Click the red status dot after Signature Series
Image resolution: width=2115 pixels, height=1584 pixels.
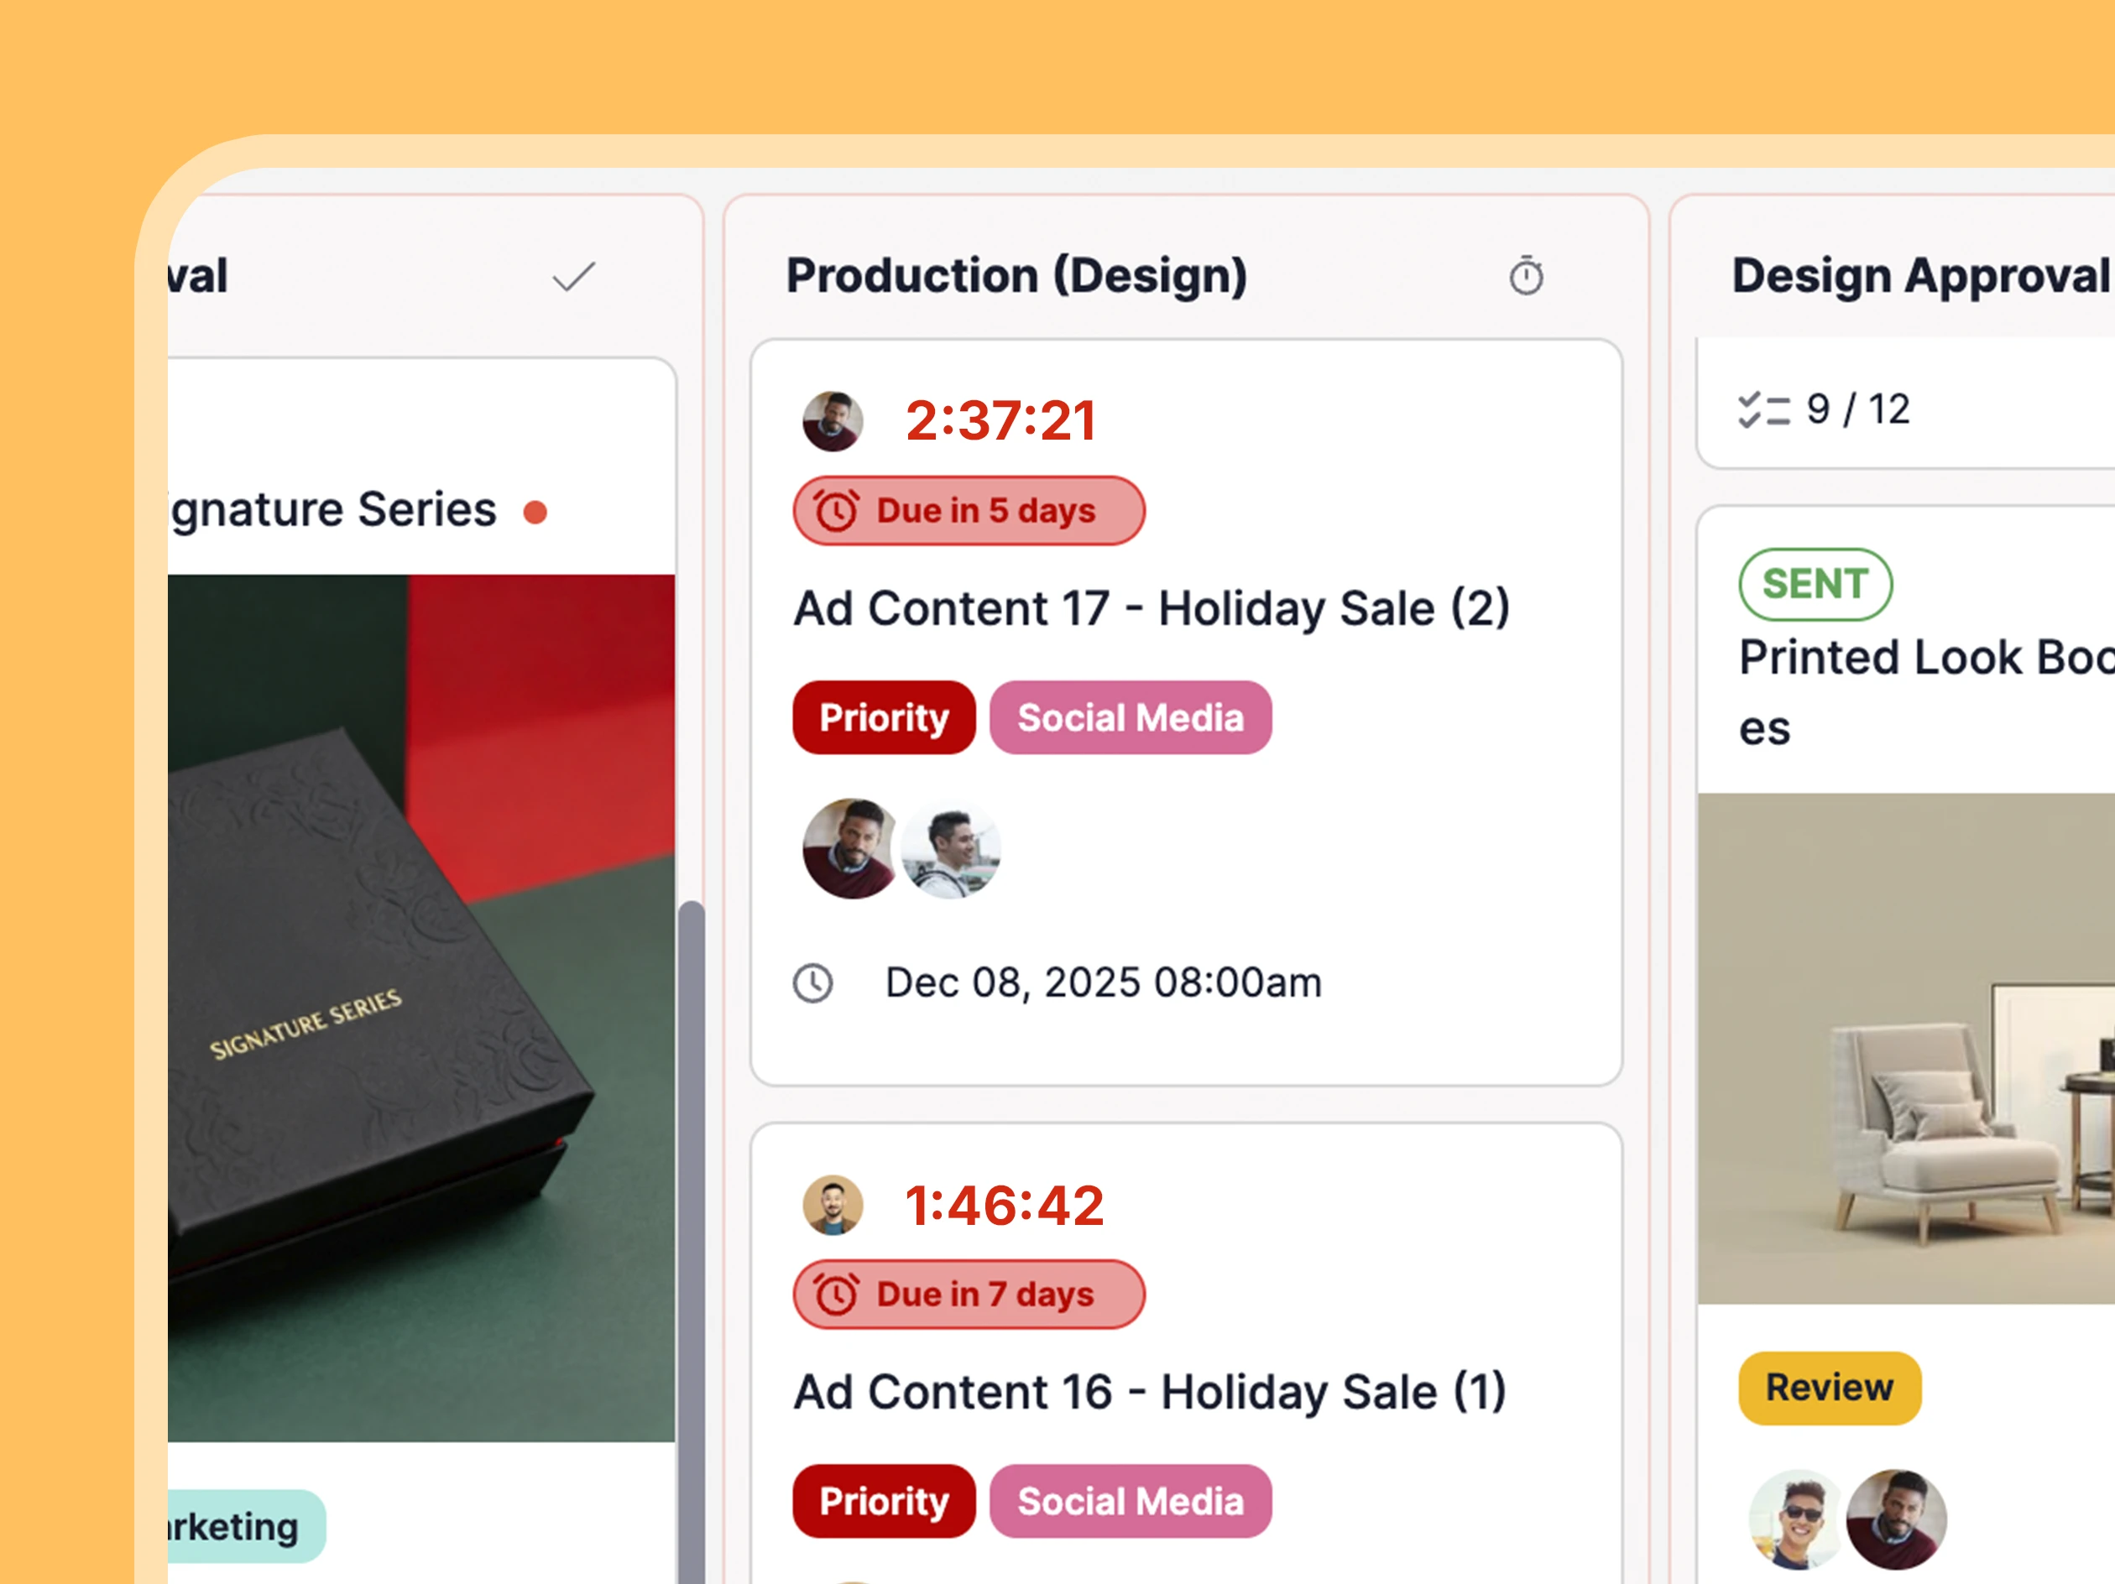(x=535, y=513)
